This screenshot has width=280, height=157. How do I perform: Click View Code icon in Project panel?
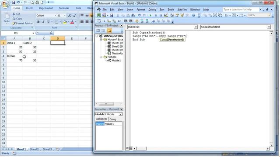coord(98,31)
